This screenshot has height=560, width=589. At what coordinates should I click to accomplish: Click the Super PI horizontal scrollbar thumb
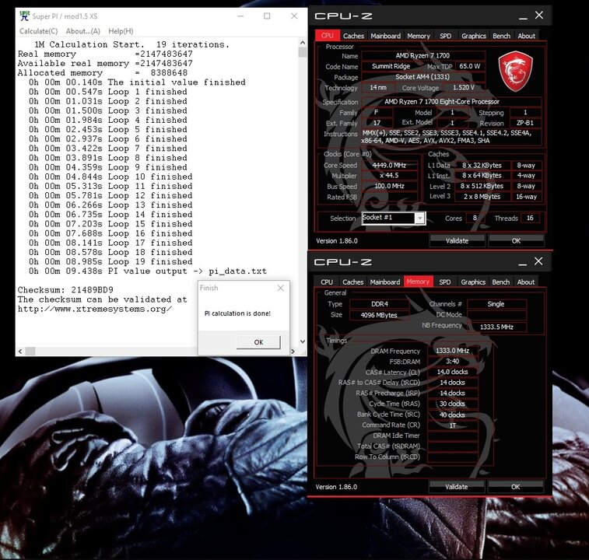click(x=30, y=352)
